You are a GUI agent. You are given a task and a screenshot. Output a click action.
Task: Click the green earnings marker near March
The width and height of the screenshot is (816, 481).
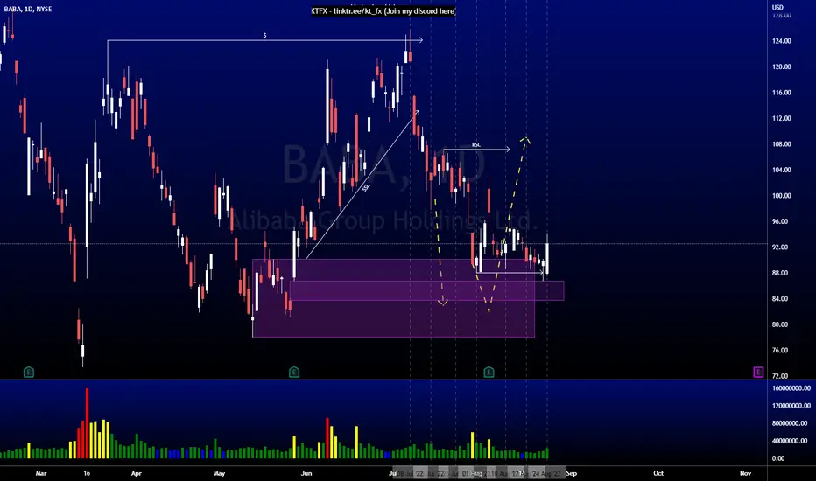pyautogui.click(x=29, y=372)
